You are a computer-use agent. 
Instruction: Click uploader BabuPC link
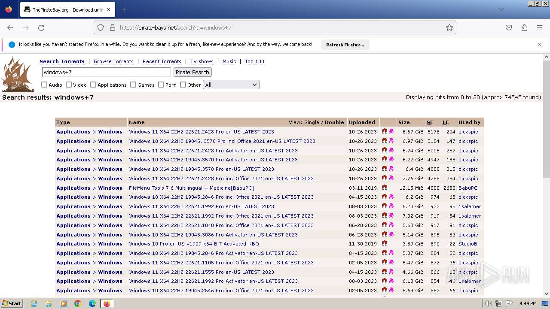coord(468,188)
